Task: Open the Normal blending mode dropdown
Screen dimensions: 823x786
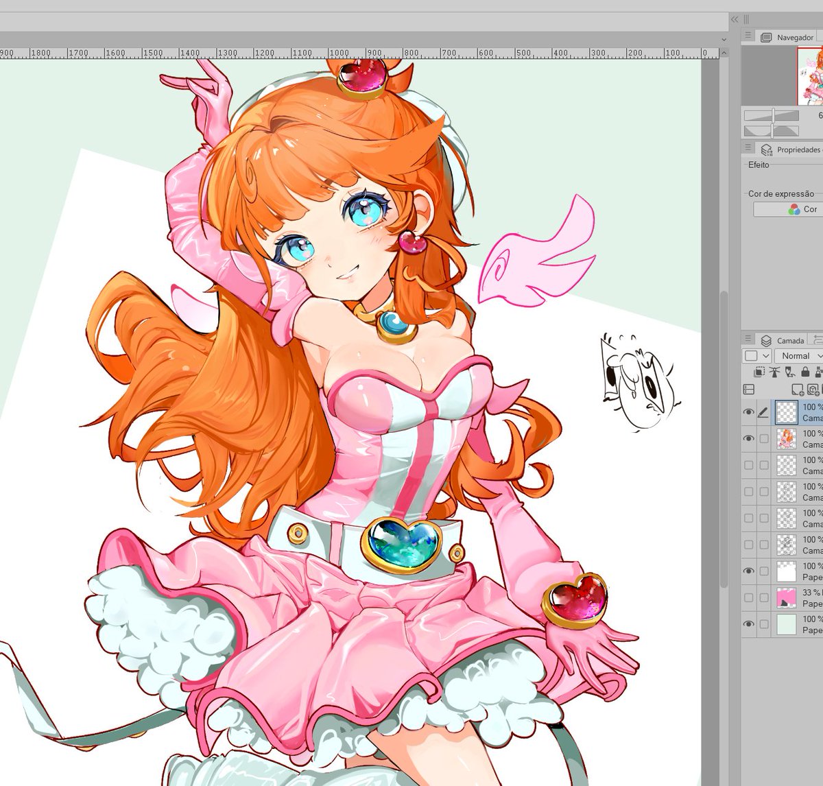Action: pyautogui.click(x=799, y=356)
